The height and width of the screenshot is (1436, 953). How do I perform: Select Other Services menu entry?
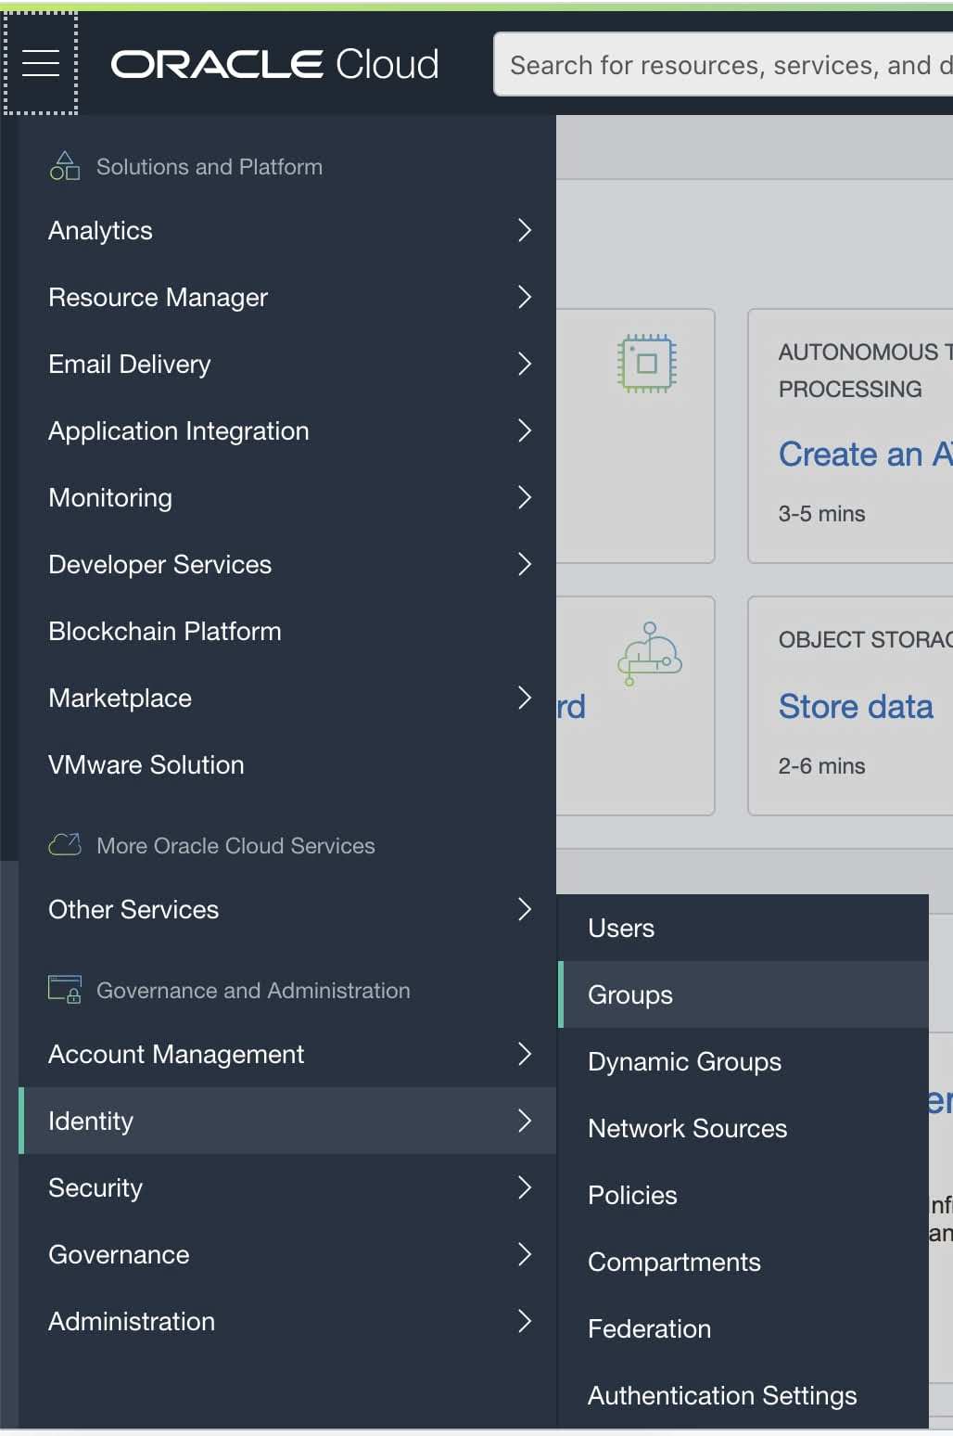pos(287,909)
